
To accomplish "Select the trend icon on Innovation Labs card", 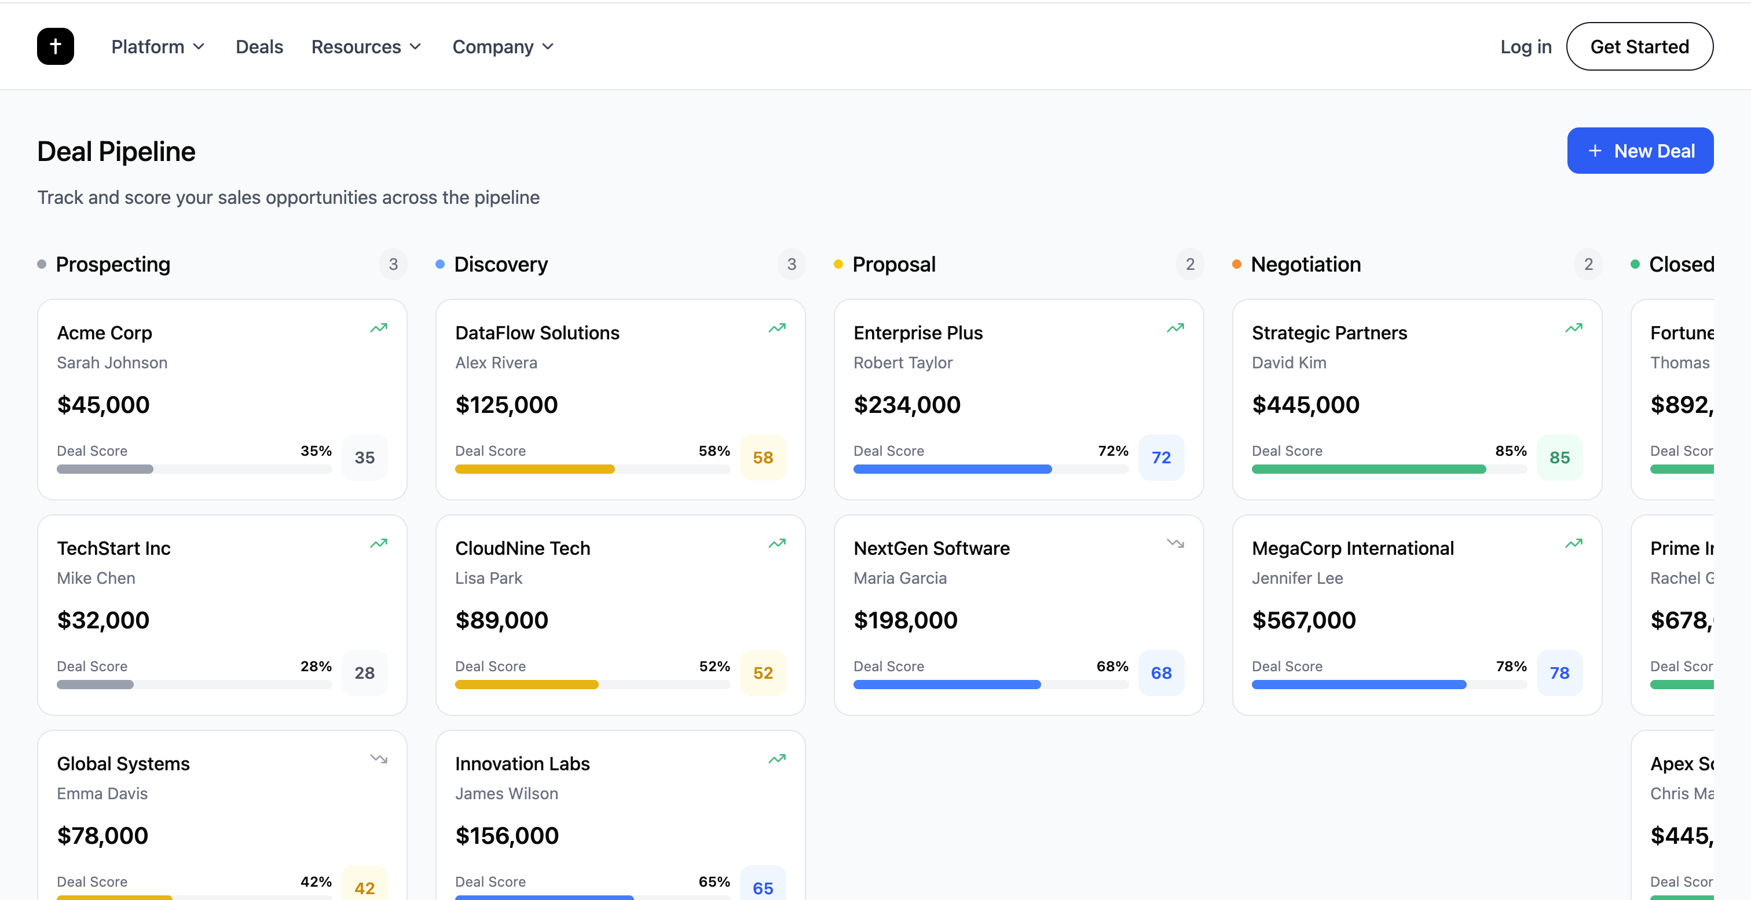I will coord(777,759).
